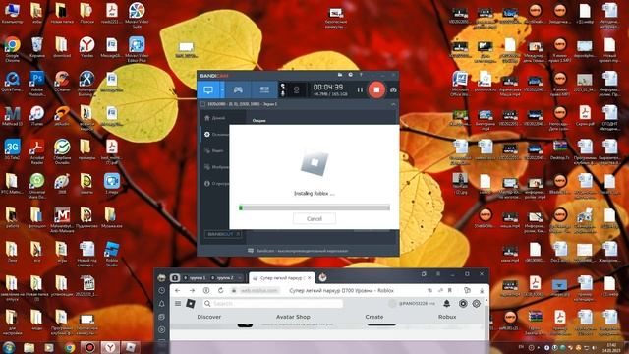This screenshot has height=354, width=629.
Task: Open browser sidebar history clock icon
Action: (x=161, y=290)
